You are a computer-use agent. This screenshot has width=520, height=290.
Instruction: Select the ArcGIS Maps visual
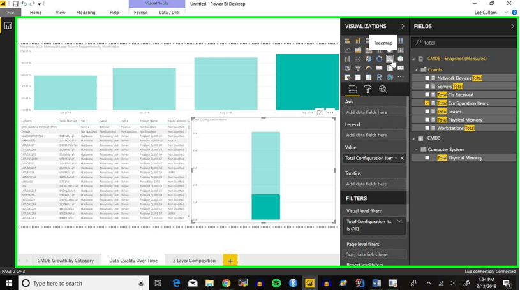coord(390,77)
